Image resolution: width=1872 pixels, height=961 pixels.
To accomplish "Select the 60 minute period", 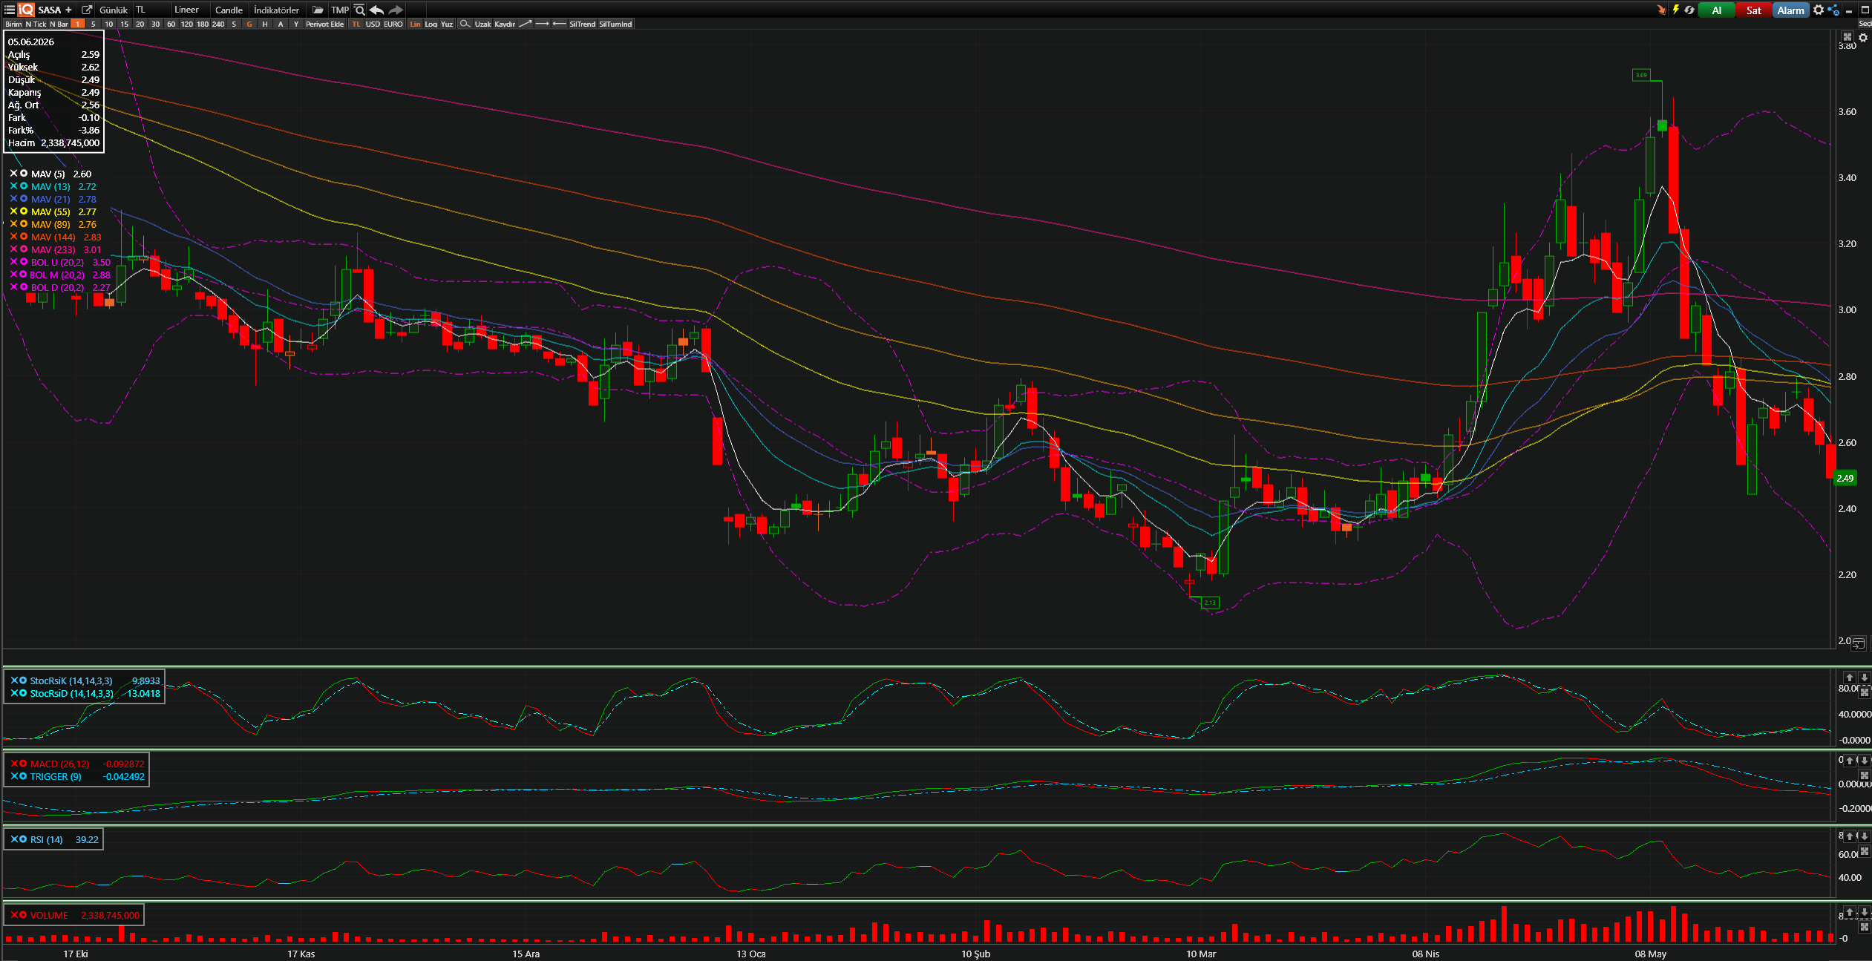I will pyautogui.click(x=171, y=24).
